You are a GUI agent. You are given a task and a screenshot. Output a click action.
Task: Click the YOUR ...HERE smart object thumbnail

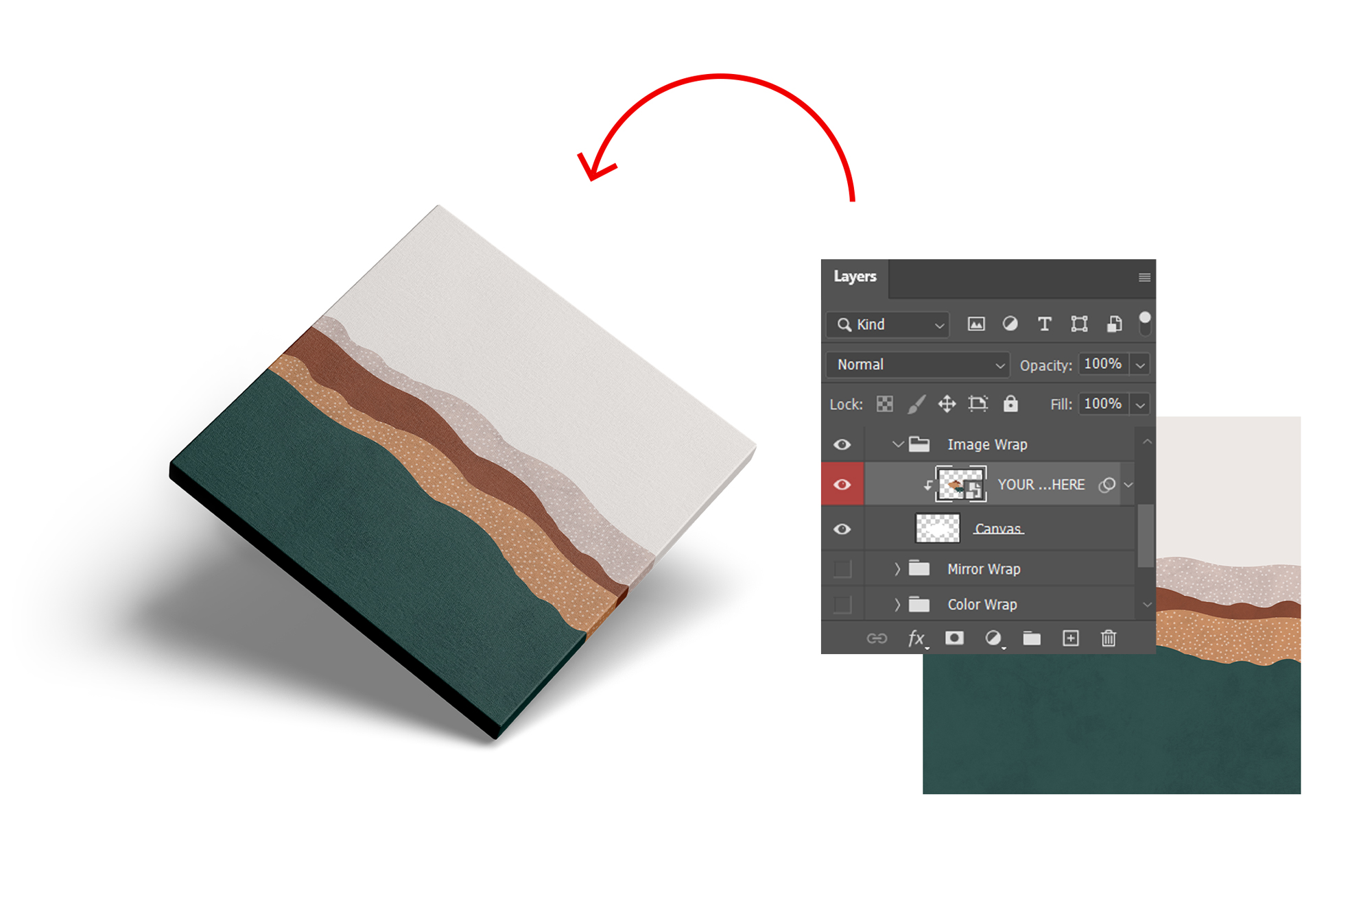click(x=961, y=484)
